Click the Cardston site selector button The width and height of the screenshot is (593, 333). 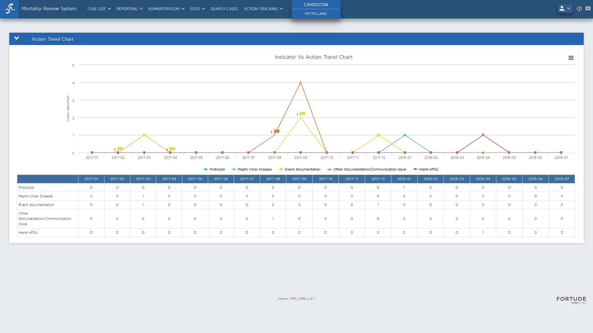pyautogui.click(x=316, y=5)
